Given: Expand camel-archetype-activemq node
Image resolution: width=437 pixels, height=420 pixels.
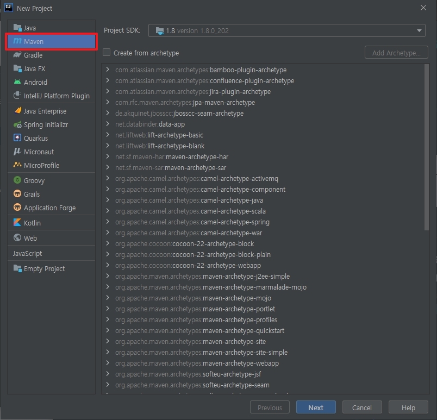Looking at the screenshot, I should pyautogui.click(x=108, y=178).
